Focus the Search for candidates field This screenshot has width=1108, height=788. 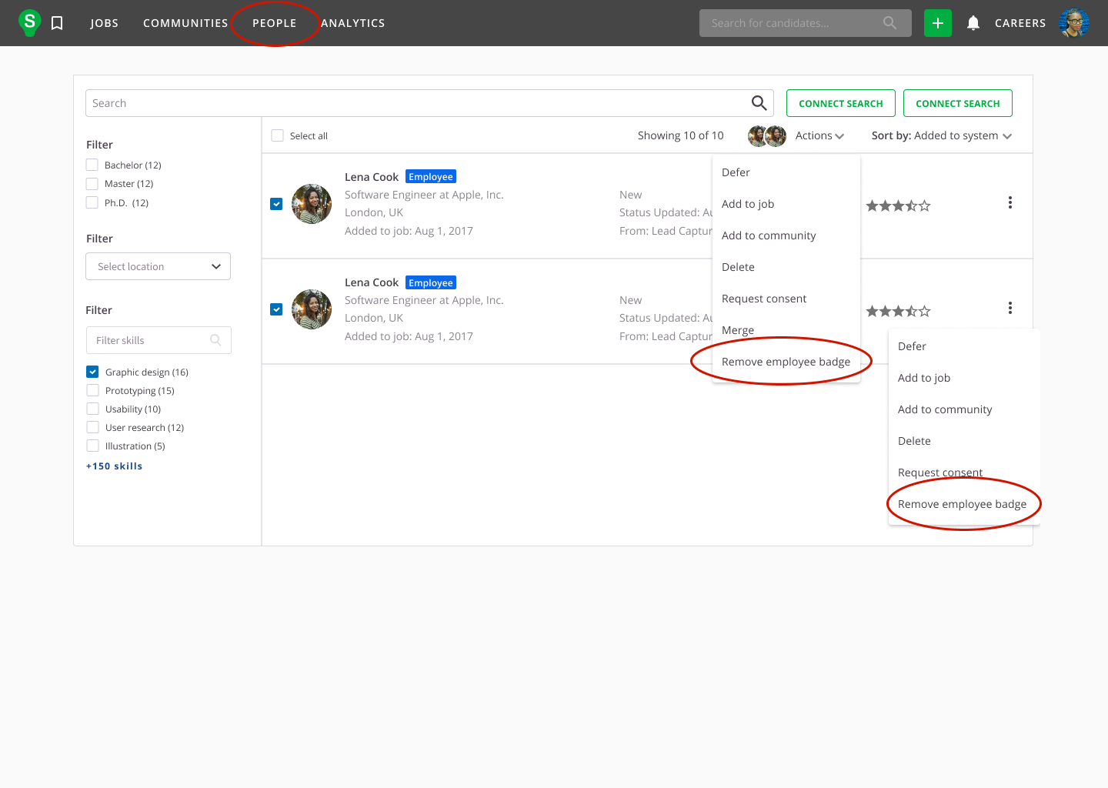click(793, 23)
